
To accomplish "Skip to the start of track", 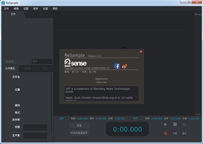I will (175, 133).
